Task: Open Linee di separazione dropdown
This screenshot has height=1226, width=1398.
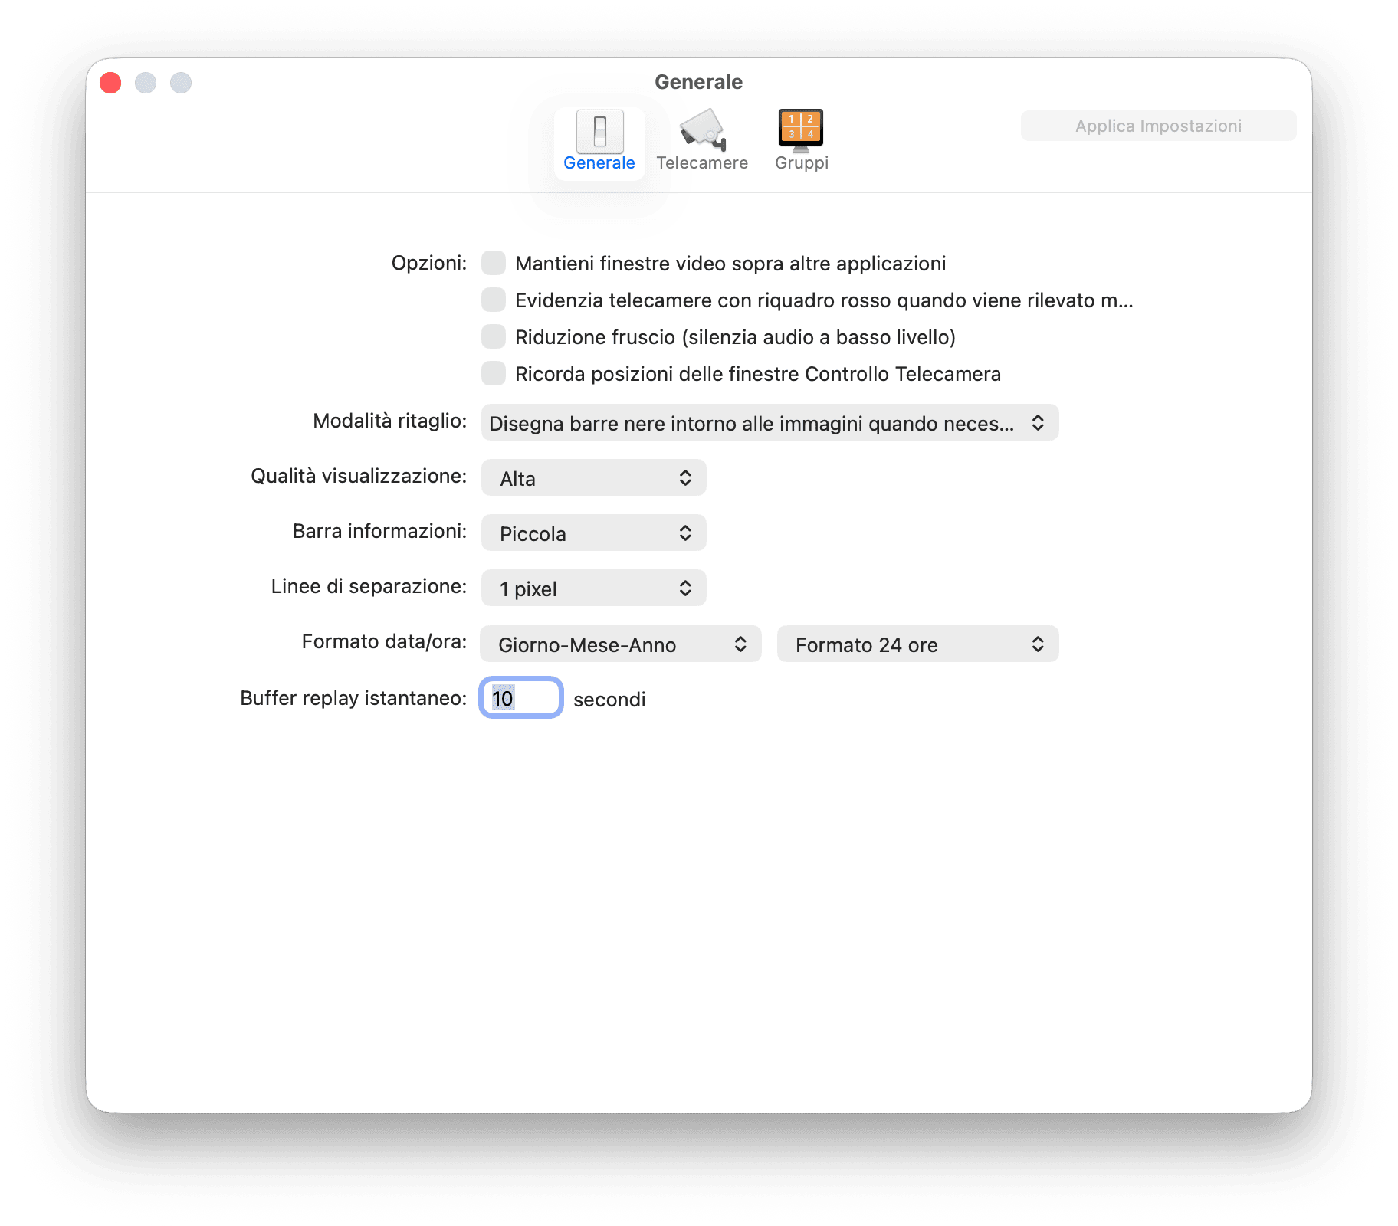Action: [x=593, y=588]
